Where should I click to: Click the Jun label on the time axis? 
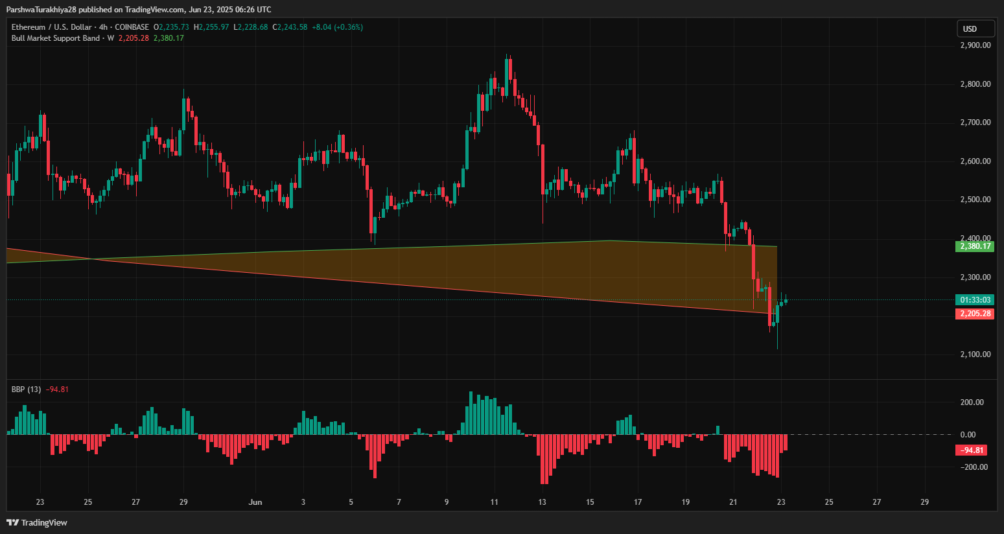coord(255,502)
